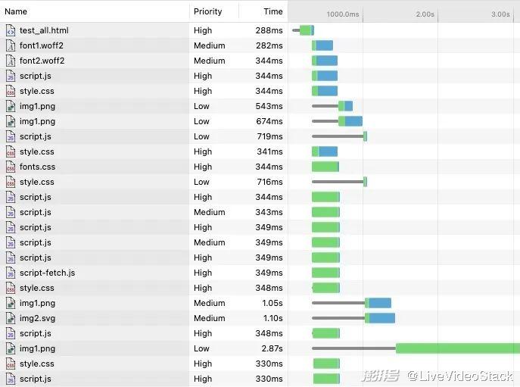Select the test_all.html request name

(44, 30)
